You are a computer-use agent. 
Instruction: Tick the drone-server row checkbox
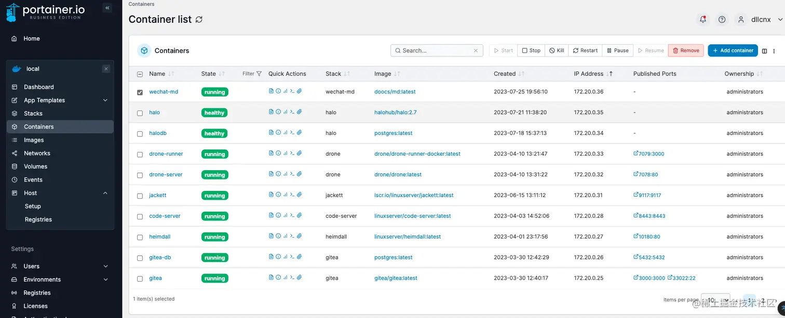140,175
